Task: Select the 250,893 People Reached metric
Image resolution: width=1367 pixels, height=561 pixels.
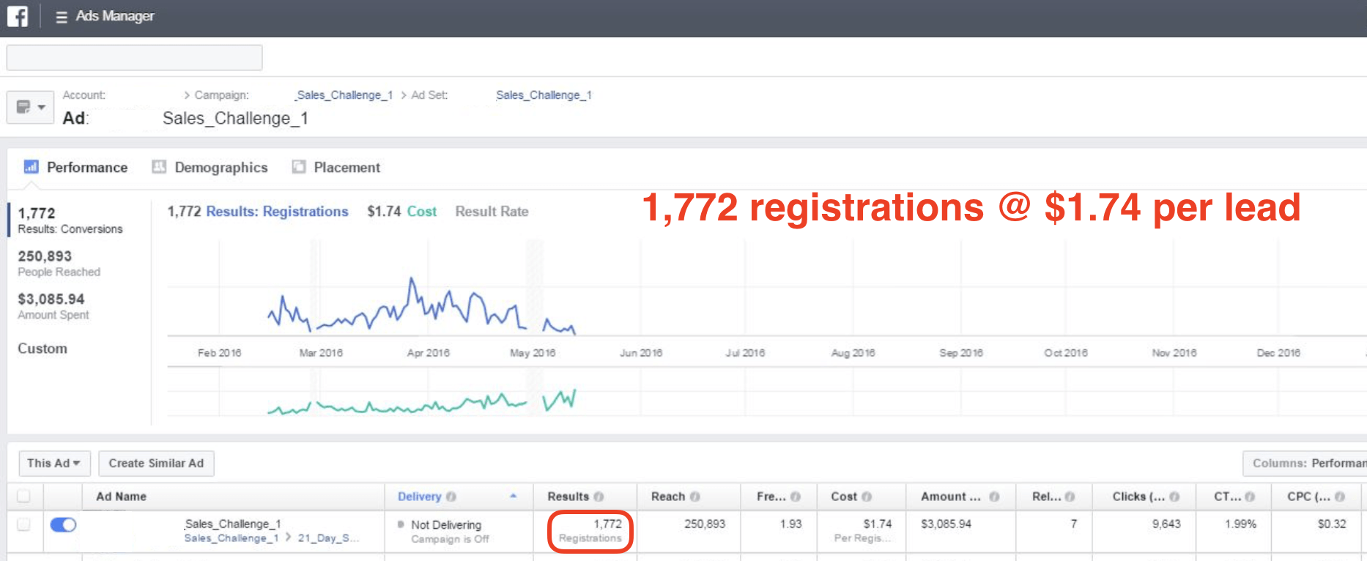Action: coord(59,263)
